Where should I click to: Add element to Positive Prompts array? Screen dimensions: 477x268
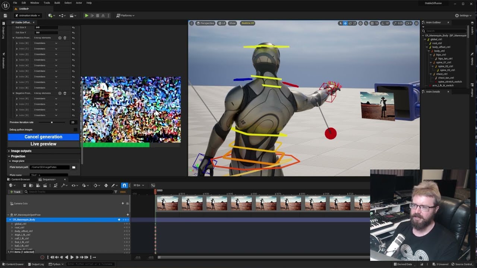(60, 38)
